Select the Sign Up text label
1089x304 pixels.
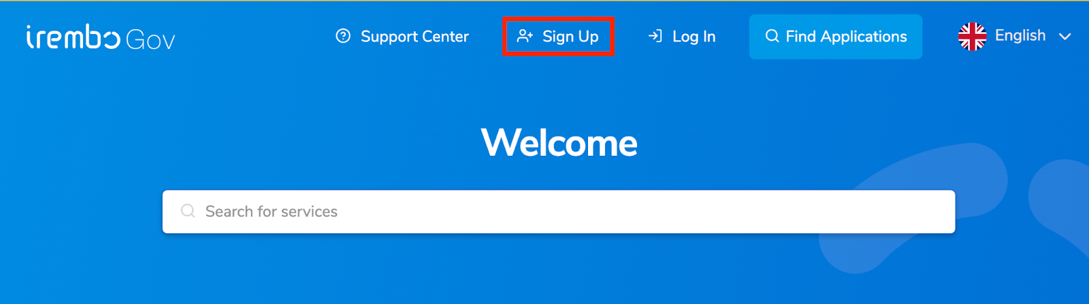(570, 37)
